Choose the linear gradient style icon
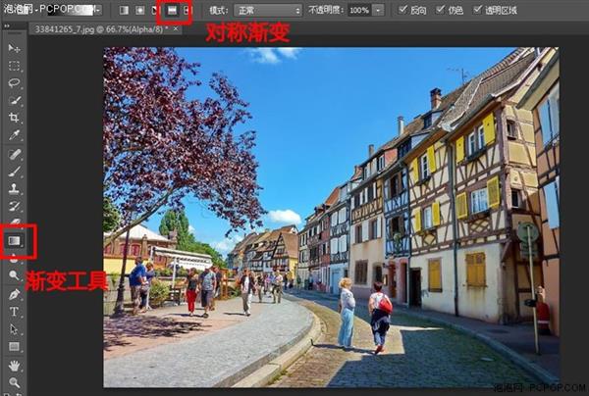The height and width of the screenshot is (396, 589). click(x=124, y=10)
